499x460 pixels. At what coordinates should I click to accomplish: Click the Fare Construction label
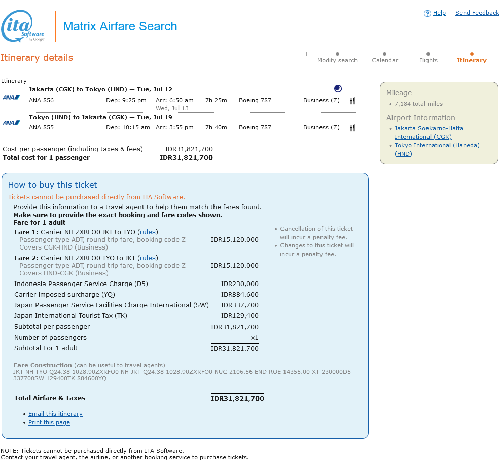43,365
